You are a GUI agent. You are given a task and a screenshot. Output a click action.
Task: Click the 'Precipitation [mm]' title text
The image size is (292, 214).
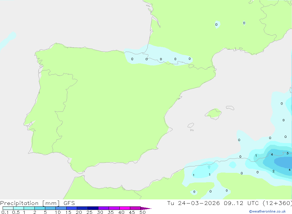tap(30, 203)
